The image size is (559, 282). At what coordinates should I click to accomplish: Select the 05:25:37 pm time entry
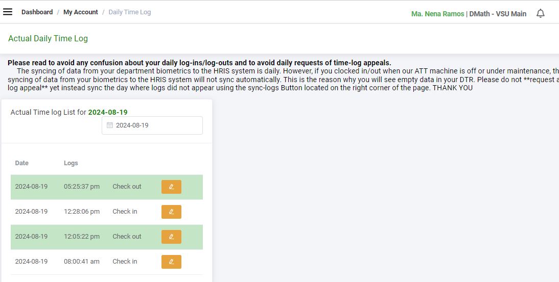coord(82,187)
